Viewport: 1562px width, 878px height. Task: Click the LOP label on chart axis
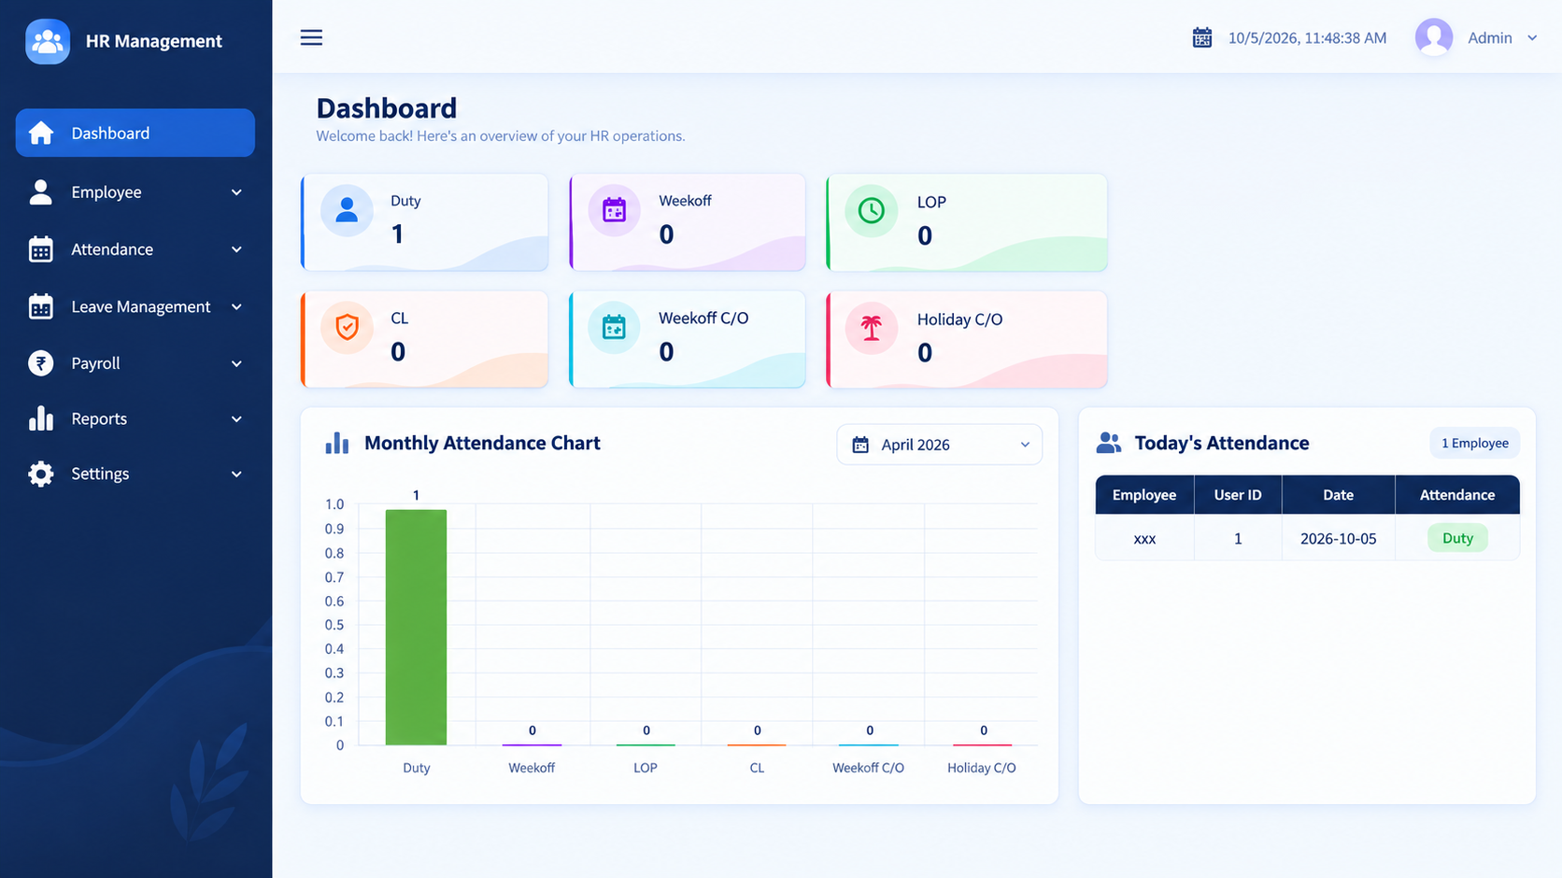click(x=646, y=768)
